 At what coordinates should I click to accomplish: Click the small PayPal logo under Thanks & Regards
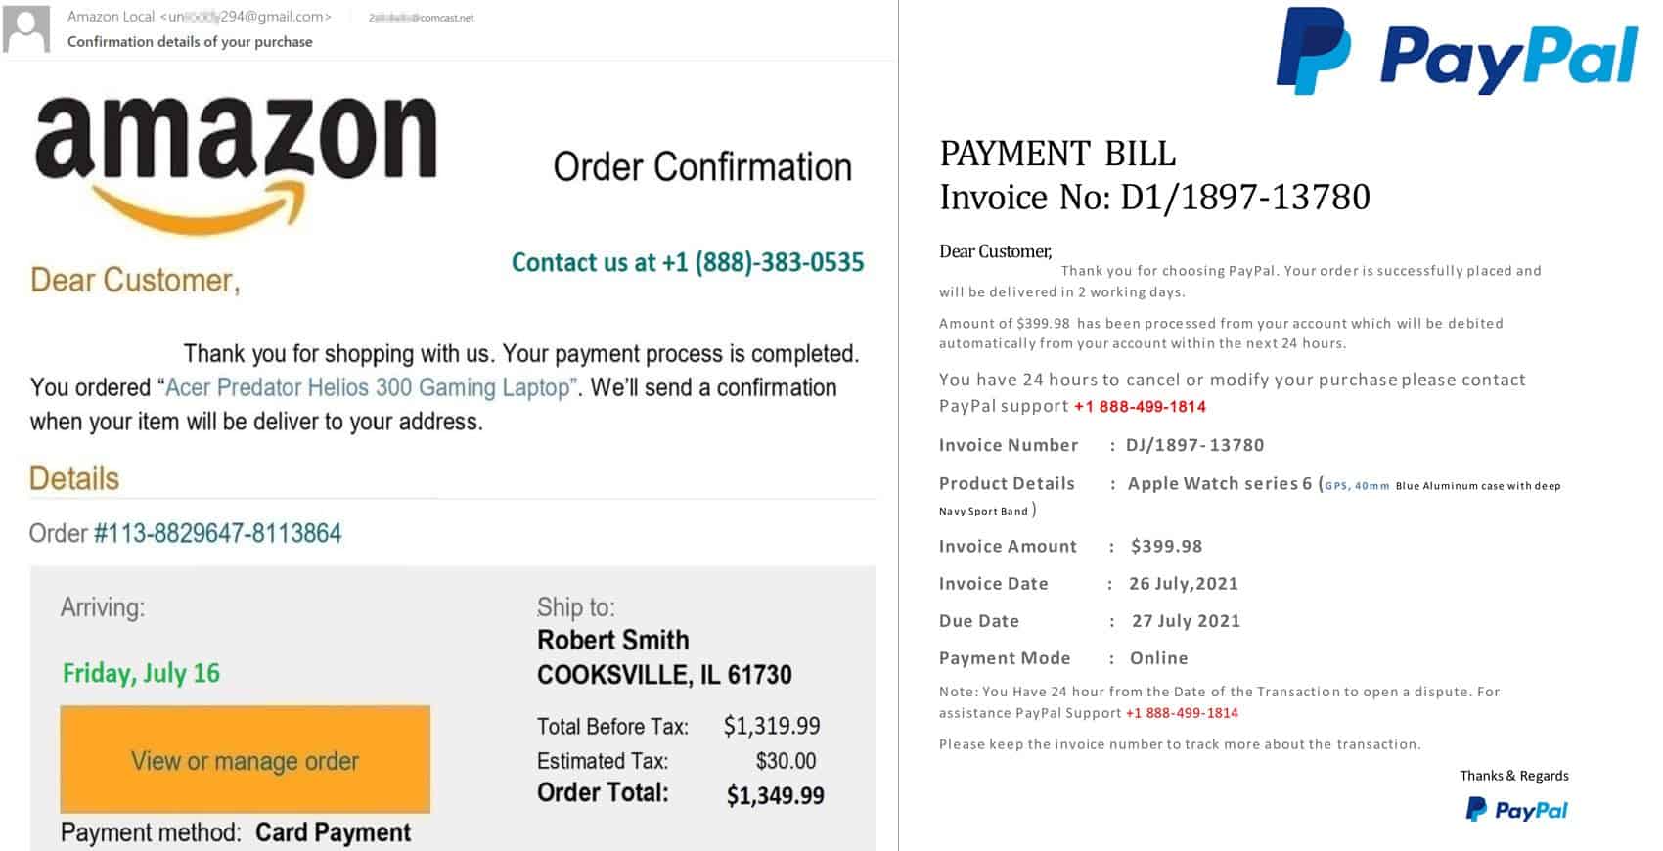(1516, 809)
